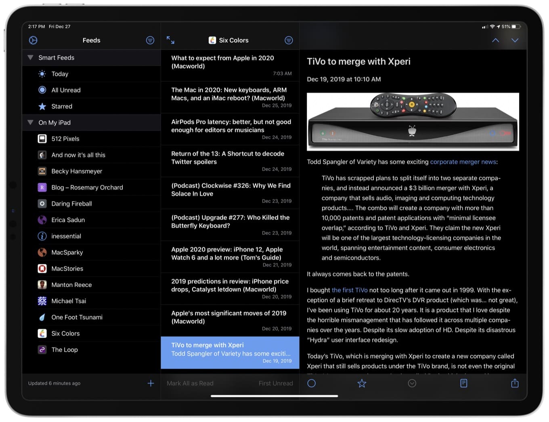The width and height of the screenshot is (549, 422).
Task: Tap the TiVo box article image
Action: [x=413, y=121]
